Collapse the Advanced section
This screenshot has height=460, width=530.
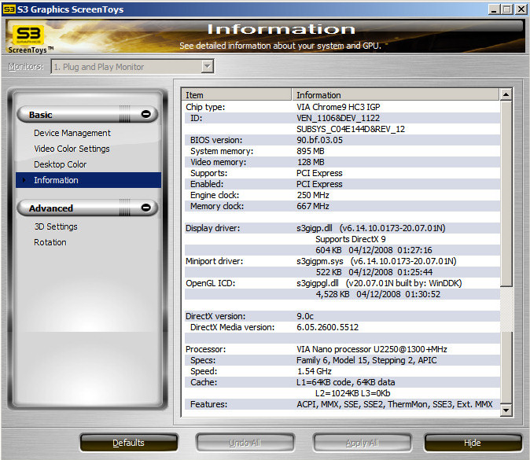click(x=146, y=207)
